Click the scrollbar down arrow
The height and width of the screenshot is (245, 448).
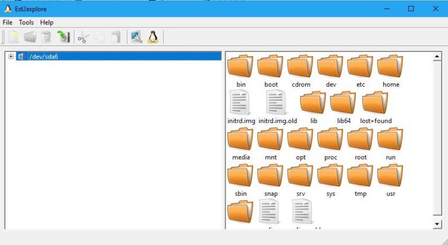[x=437, y=225]
